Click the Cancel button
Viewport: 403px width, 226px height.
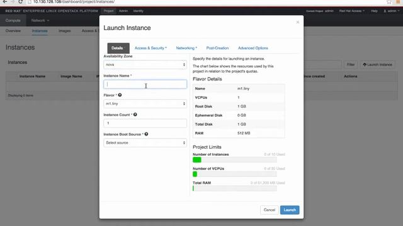pos(270,210)
